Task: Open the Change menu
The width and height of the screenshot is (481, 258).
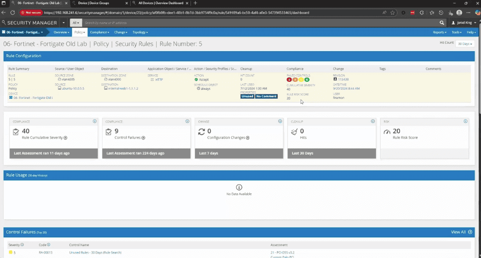Action: coord(121,32)
